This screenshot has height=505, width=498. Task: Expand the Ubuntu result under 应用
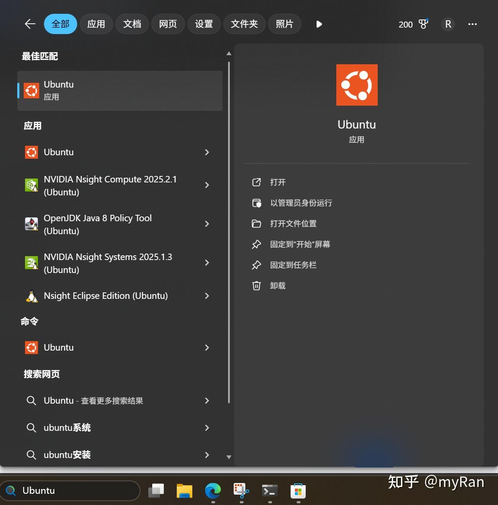coord(207,152)
